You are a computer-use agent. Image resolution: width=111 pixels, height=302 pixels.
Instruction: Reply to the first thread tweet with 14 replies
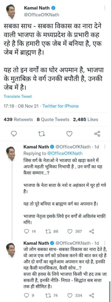click(30, 231)
